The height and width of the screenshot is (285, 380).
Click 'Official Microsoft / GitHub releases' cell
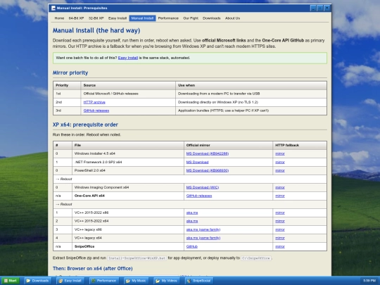128,94
